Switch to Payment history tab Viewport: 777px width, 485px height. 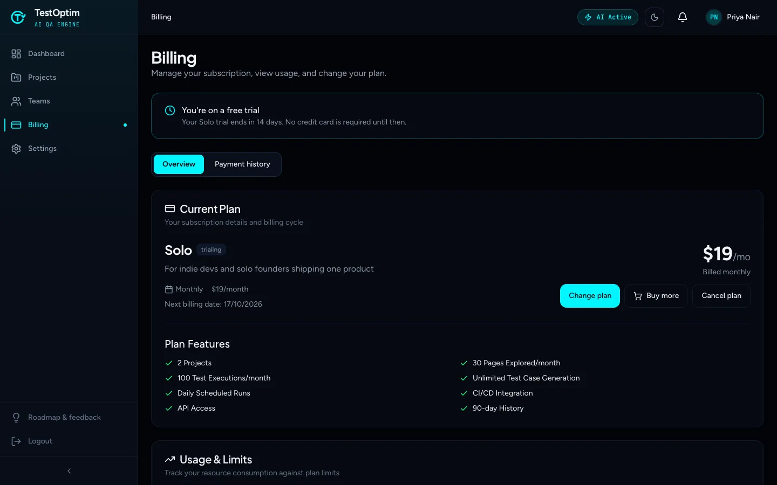tap(242, 164)
